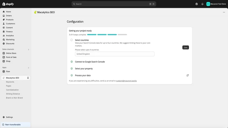This screenshot has width=228, height=128.
Task: Open the Online Store icon
Action: pos(4,53)
